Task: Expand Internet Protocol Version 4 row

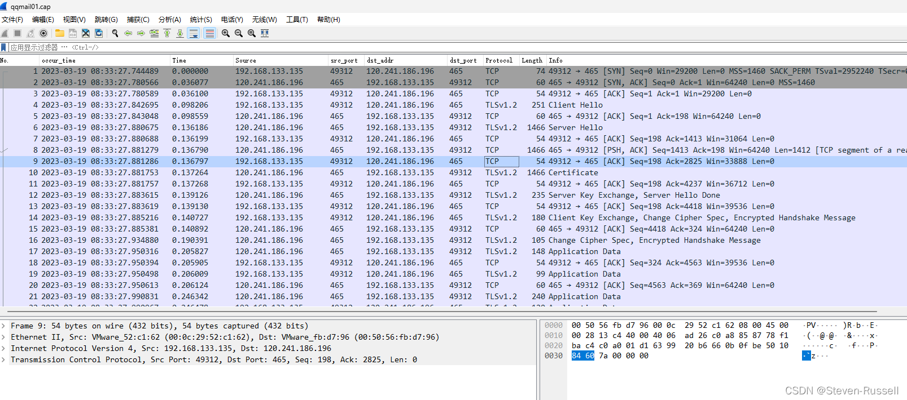Action: pos(4,348)
